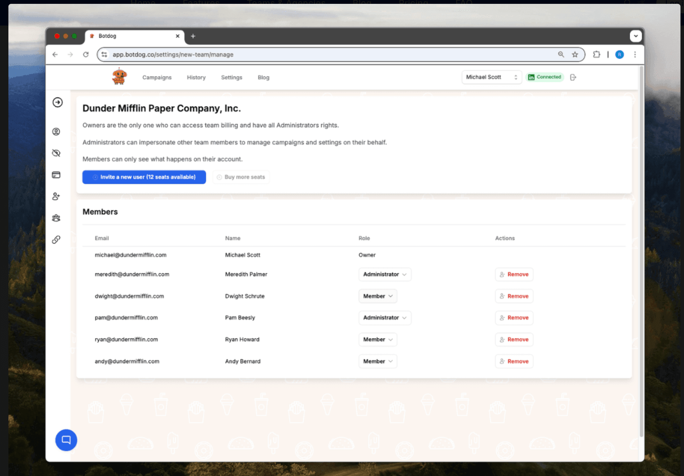Screen dimensions: 684x476
Task: Open Dwight Schrute's Member role dropdown
Action: tap(378, 296)
